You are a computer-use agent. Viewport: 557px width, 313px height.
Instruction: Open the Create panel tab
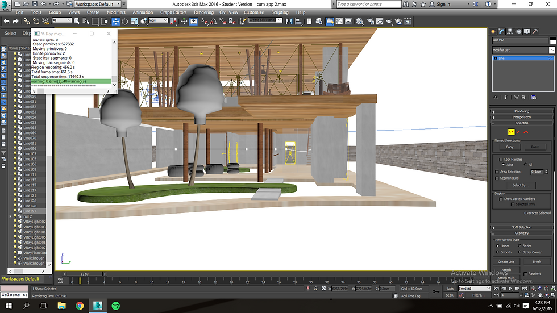pyautogui.click(x=493, y=32)
